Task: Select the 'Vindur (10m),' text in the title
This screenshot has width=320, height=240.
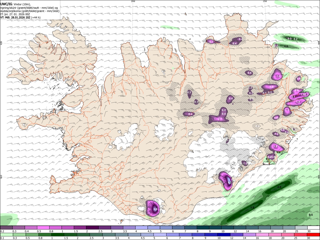Action: 22,4
